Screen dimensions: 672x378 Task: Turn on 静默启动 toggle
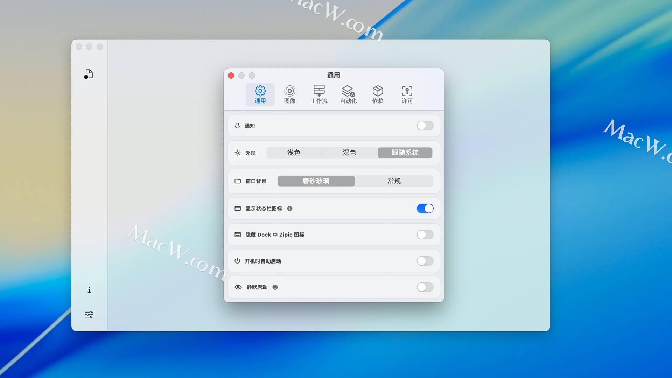pyautogui.click(x=425, y=287)
